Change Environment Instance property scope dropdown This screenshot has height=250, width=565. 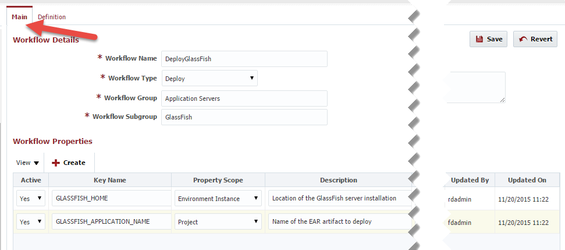(x=218, y=198)
